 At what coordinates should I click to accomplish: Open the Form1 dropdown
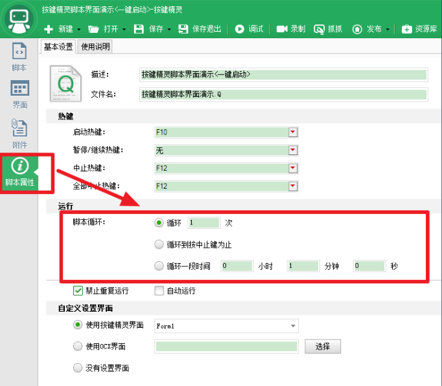[226, 326]
